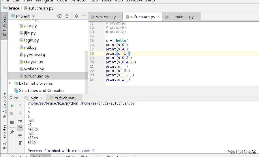Click restore layout icon in Run panel
This screenshot has height=157, width=259.
click(x=12, y=123)
